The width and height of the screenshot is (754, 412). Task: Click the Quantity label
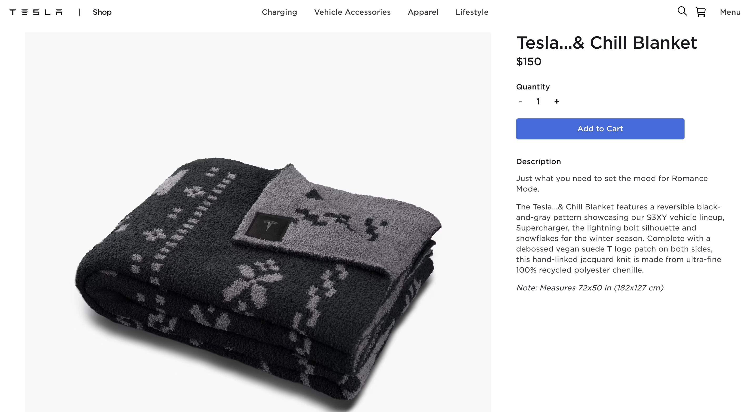coord(533,87)
